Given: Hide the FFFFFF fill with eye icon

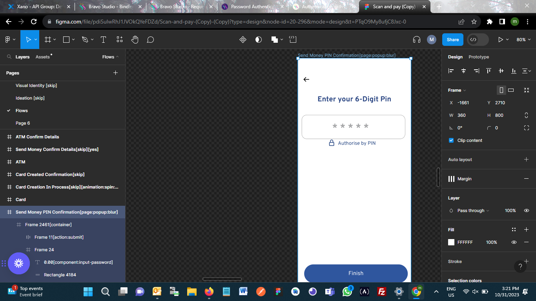Looking at the screenshot, I should point(514,242).
